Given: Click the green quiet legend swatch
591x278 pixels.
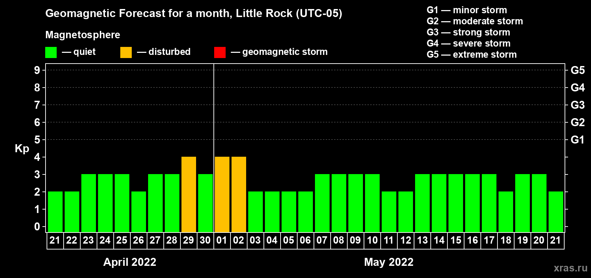Looking at the screenshot, I should pos(51,52).
